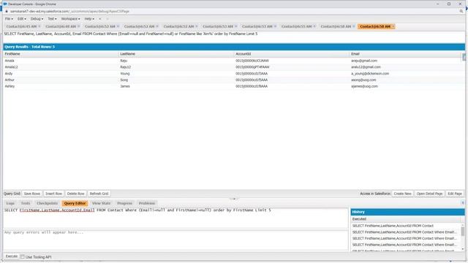Click the Execute button
This screenshot has width=468, height=263.
click(x=12, y=256)
